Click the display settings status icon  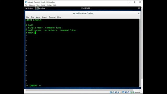pyautogui.click(x=123, y=92)
